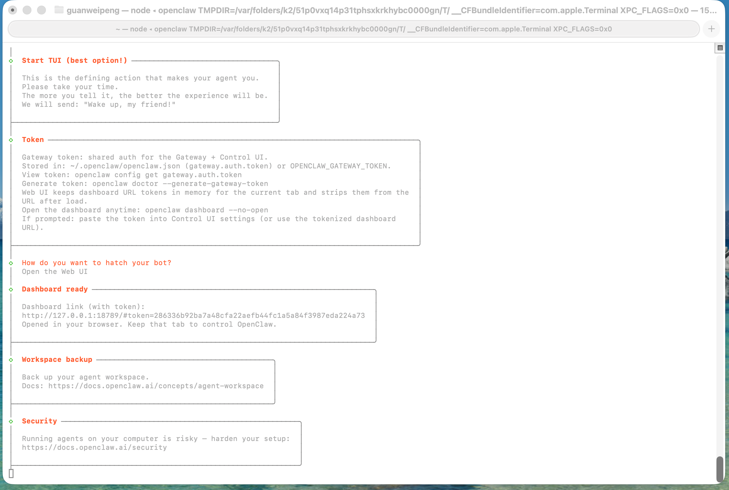Click the minimize window button
This screenshot has height=490, width=729.
pyautogui.click(x=27, y=10)
